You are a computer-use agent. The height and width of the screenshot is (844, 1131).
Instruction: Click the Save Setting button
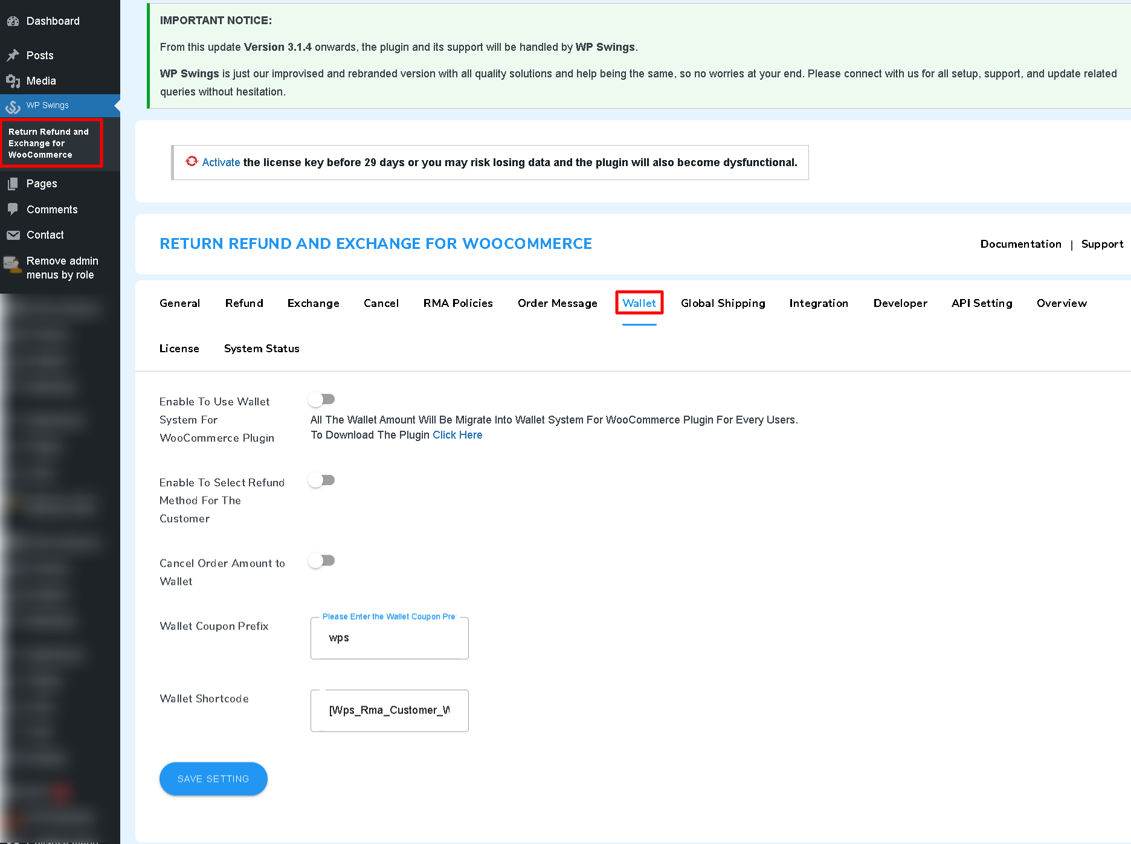click(x=213, y=779)
